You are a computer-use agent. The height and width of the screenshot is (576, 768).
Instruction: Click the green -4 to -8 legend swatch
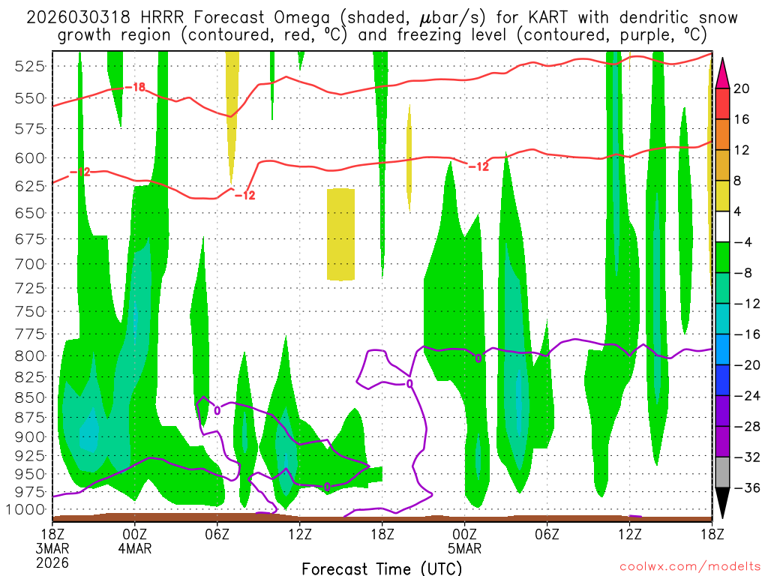pyautogui.click(x=722, y=257)
